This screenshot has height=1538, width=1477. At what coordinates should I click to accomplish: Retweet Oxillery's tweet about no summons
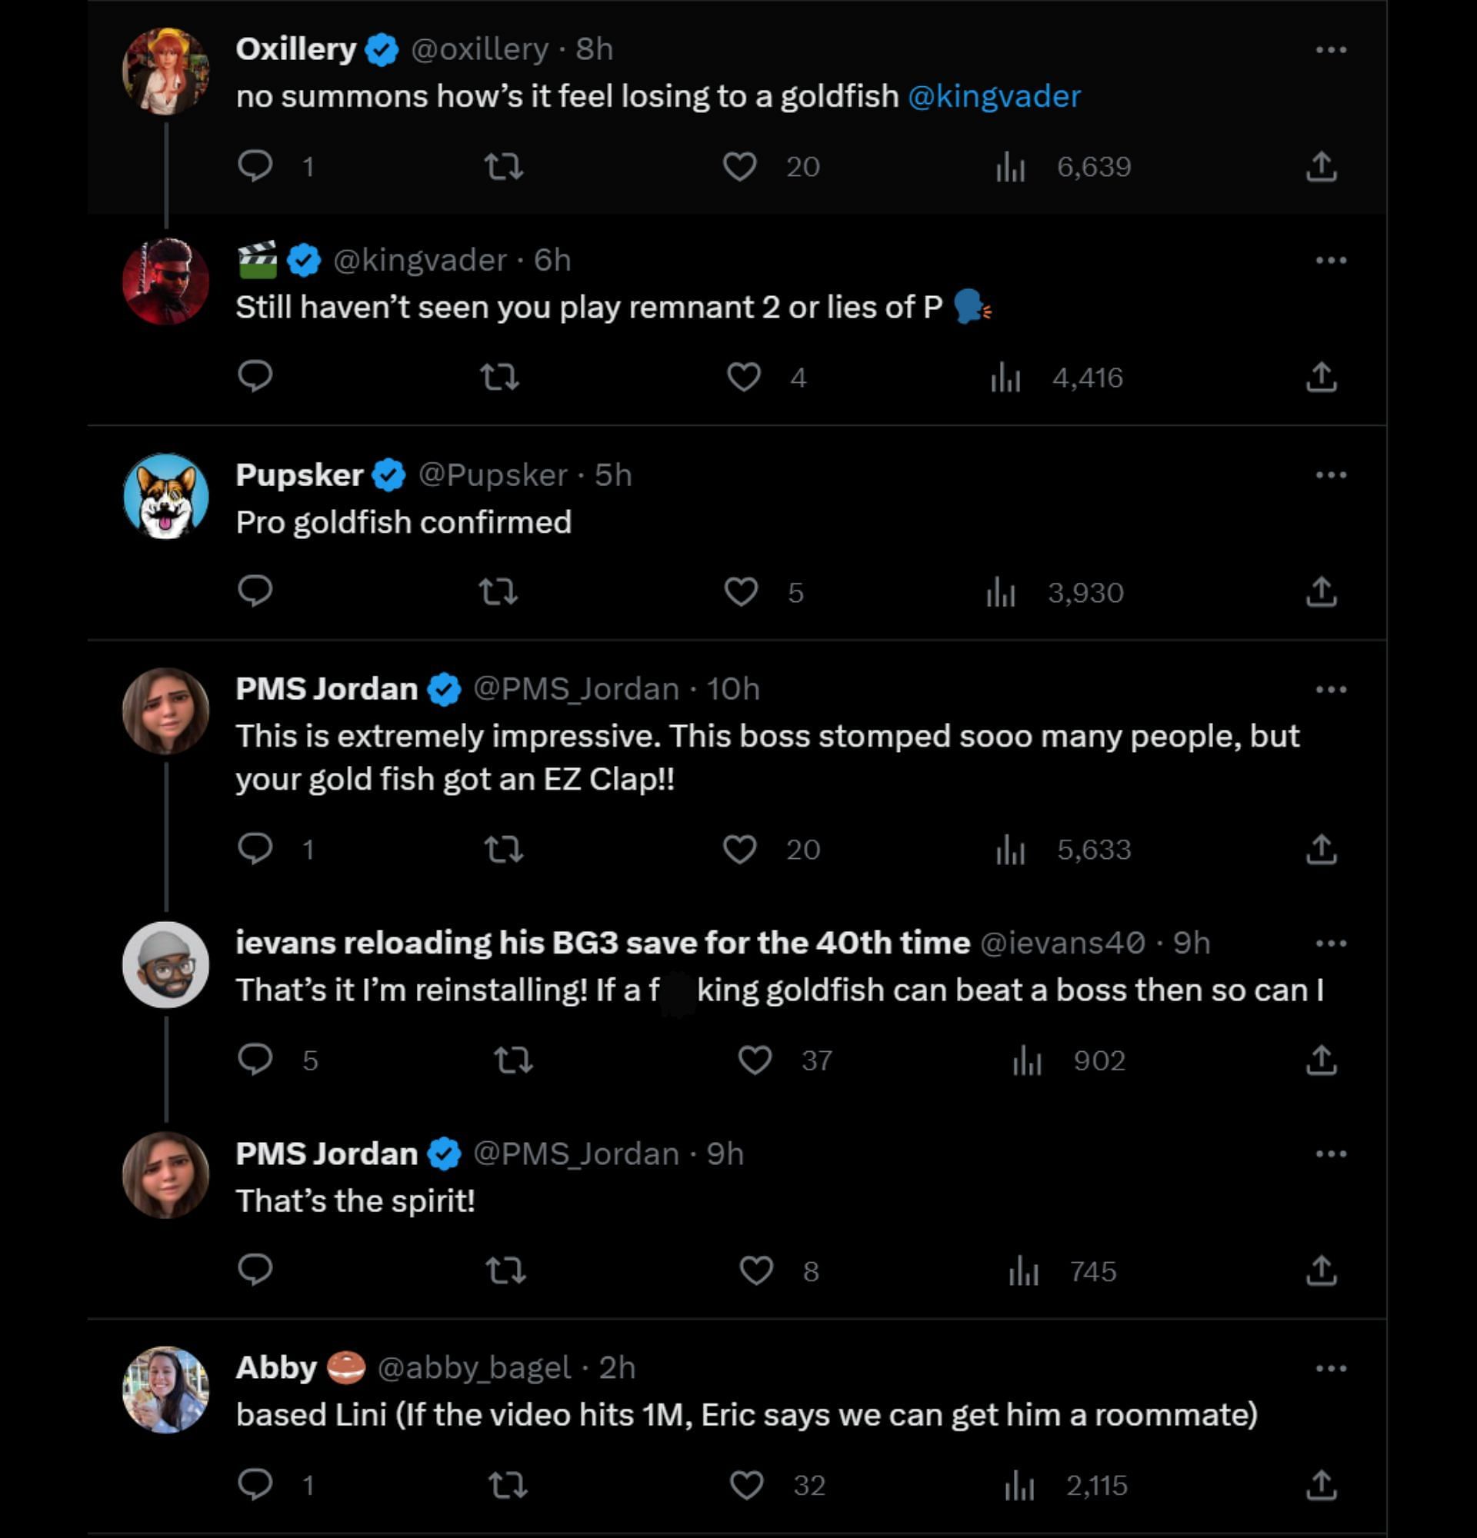click(x=503, y=166)
